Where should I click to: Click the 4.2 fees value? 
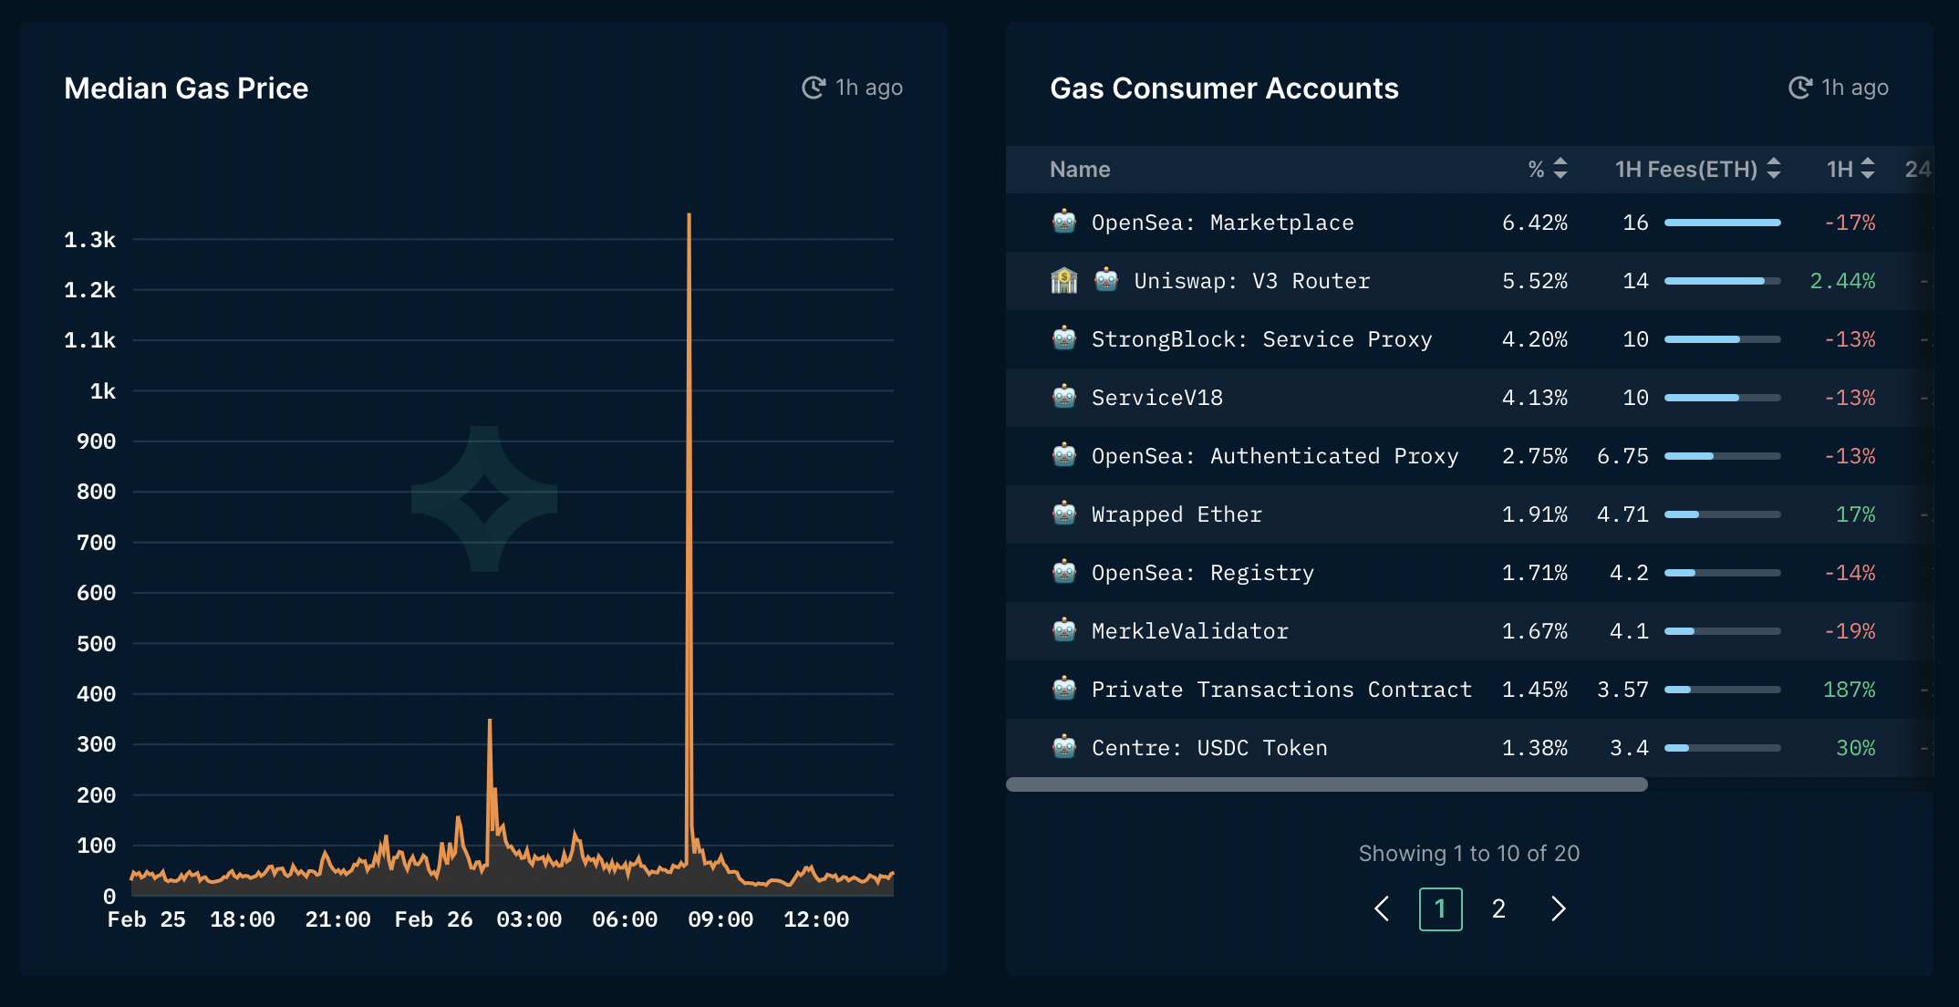[x=1629, y=573]
